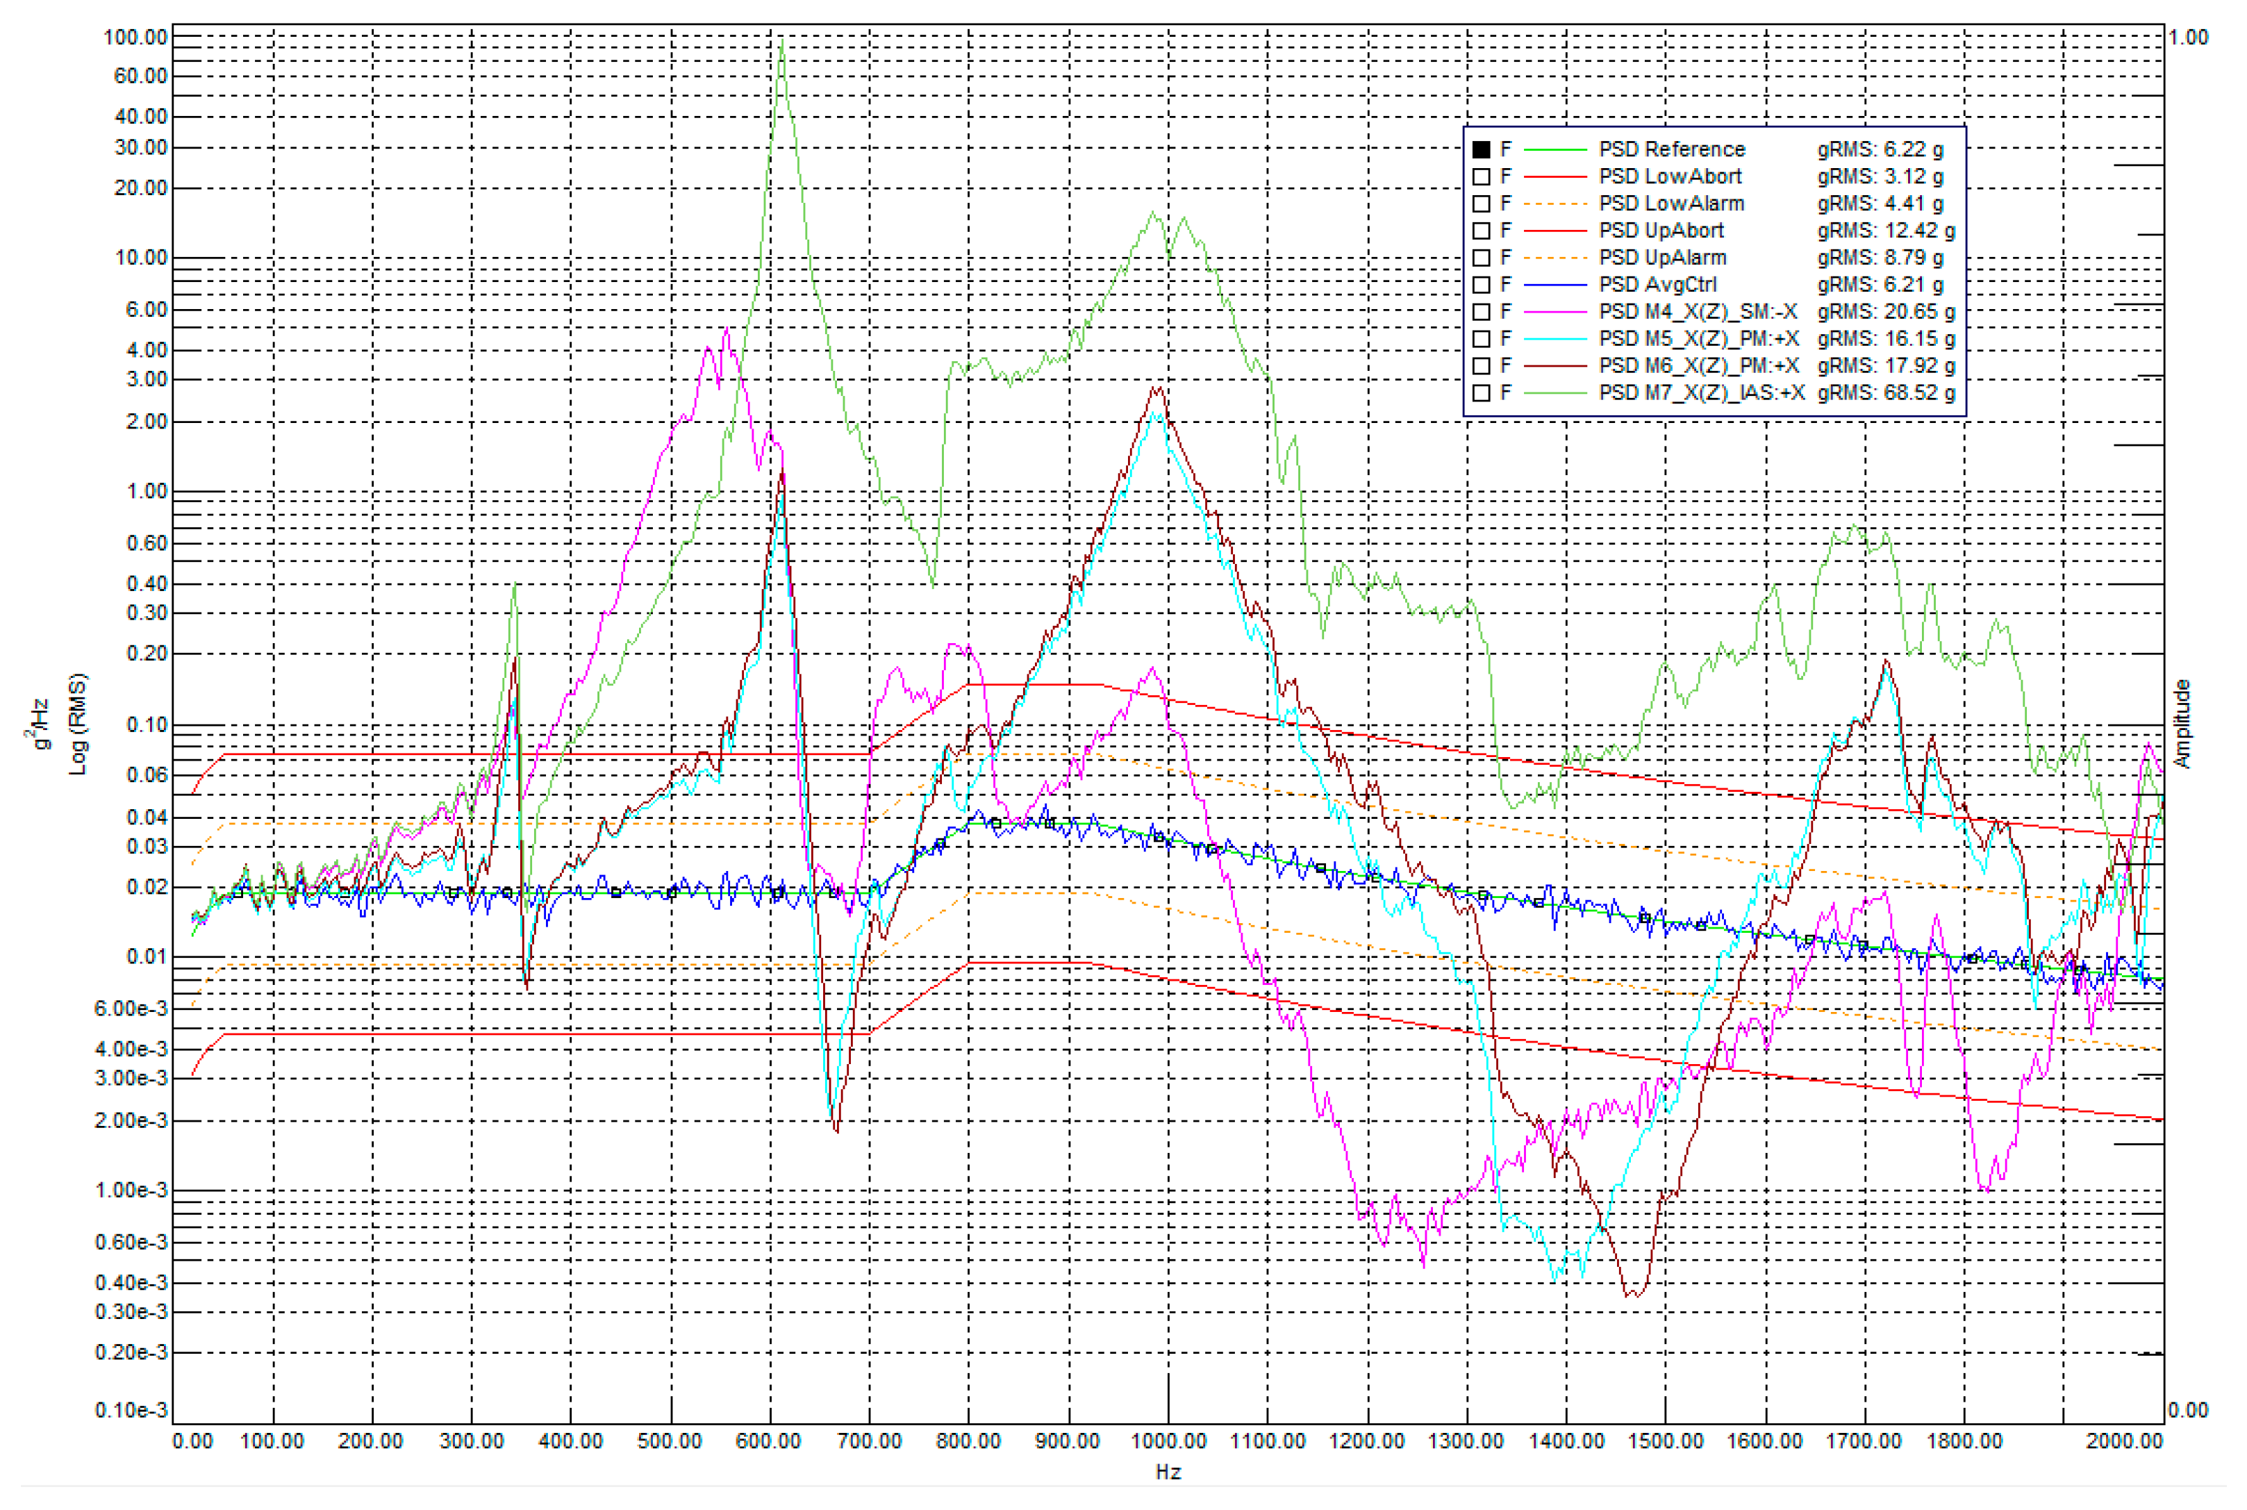Enable the PSD M4_X(Z)_SM:-X checkbox

1482,312
